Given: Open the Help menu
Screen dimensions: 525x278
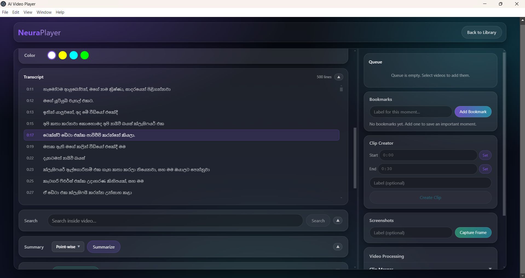Looking at the screenshot, I should coord(60,12).
